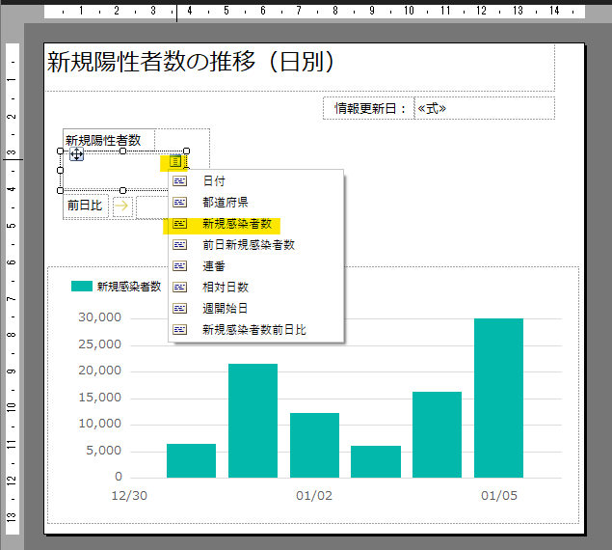Click the teal legend swatch for 新規感染者数
The width and height of the screenshot is (612, 550).
point(82,287)
